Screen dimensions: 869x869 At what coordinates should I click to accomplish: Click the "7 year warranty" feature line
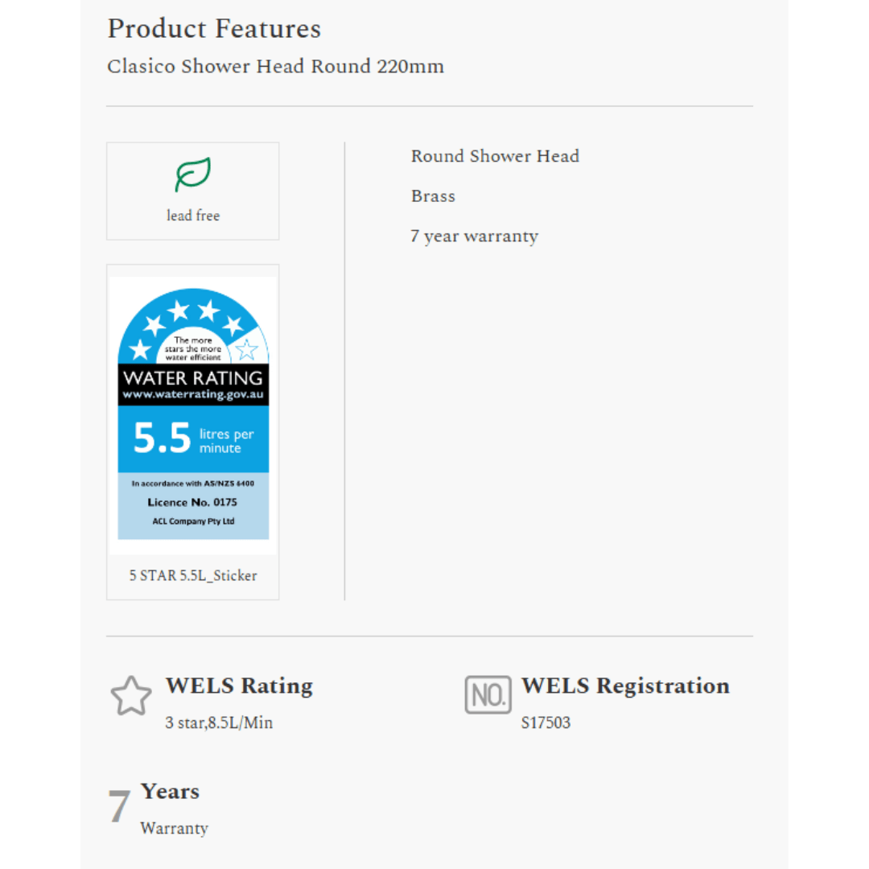474,237
